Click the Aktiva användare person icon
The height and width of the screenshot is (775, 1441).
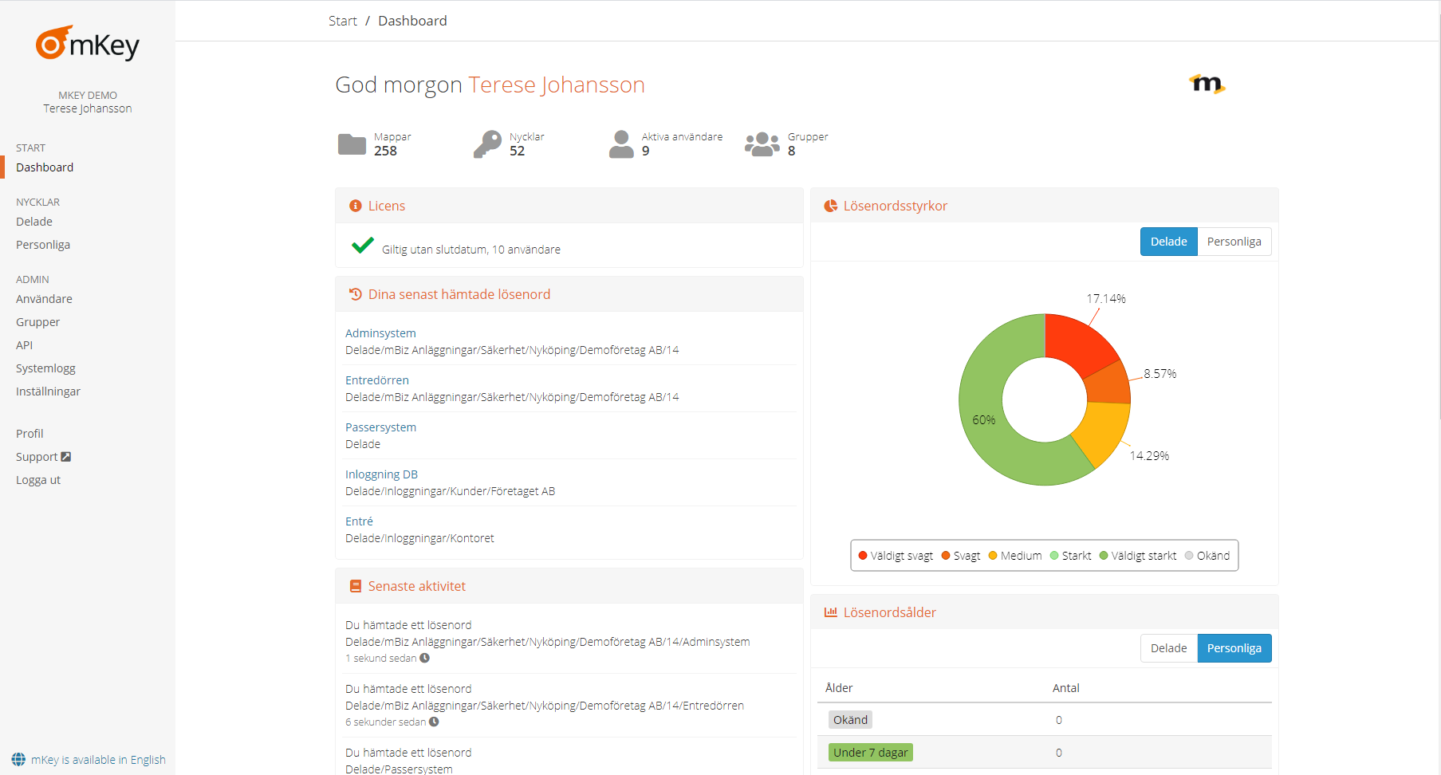[621, 144]
